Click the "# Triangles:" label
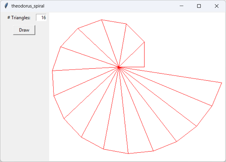The width and height of the screenshot is (226, 162). [19, 18]
